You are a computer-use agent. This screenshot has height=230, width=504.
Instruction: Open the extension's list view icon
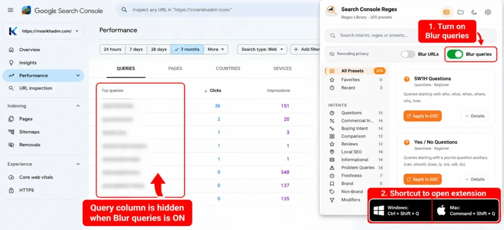click(x=446, y=12)
